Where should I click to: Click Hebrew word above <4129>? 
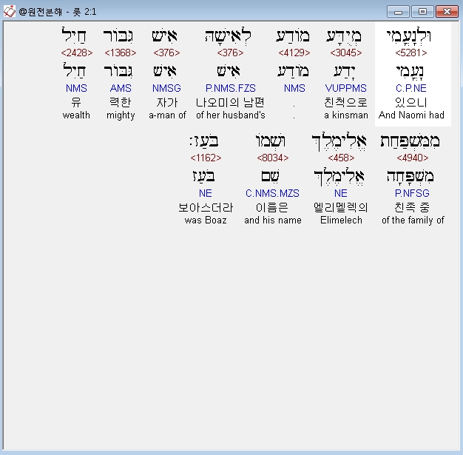[293, 36]
